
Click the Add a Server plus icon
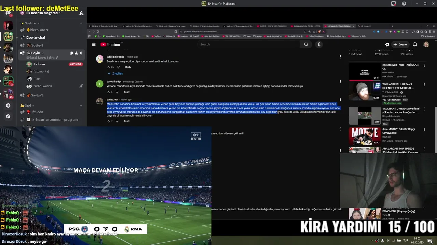click(x=8, y=105)
